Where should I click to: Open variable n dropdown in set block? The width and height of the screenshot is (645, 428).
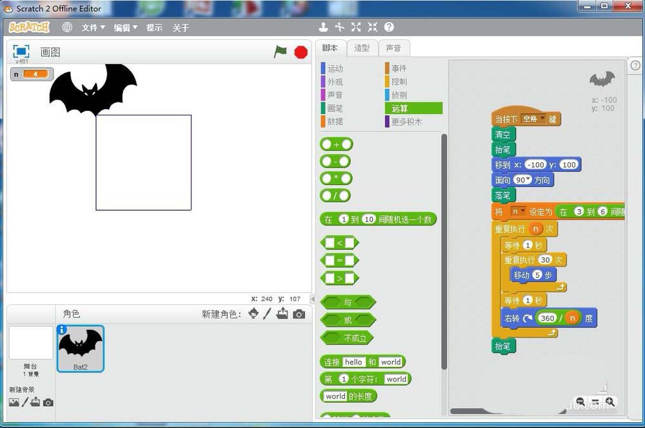pyautogui.click(x=519, y=211)
